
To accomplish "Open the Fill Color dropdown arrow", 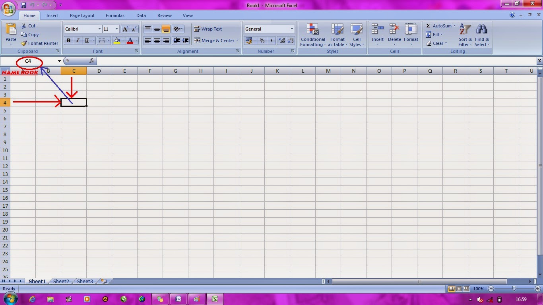I will click(123, 41).
